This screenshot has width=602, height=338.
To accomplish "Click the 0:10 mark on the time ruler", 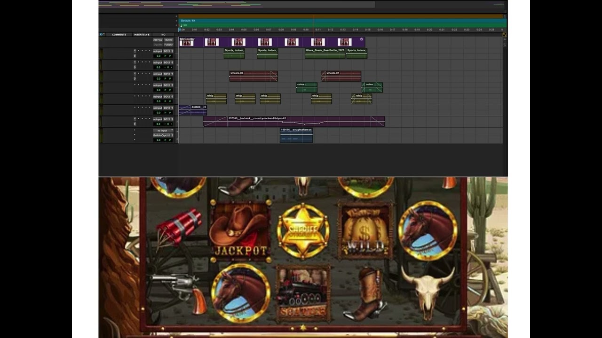I will [x=306, y=30].
